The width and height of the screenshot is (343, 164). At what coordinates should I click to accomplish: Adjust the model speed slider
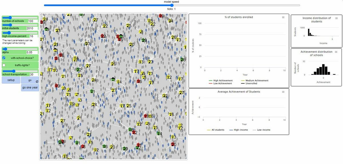tap(172, 5)
